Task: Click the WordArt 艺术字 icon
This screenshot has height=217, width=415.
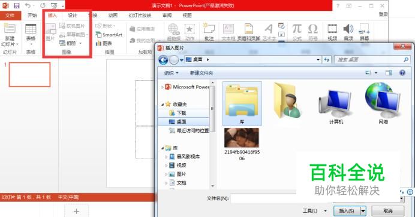Action: click(269, 29)
